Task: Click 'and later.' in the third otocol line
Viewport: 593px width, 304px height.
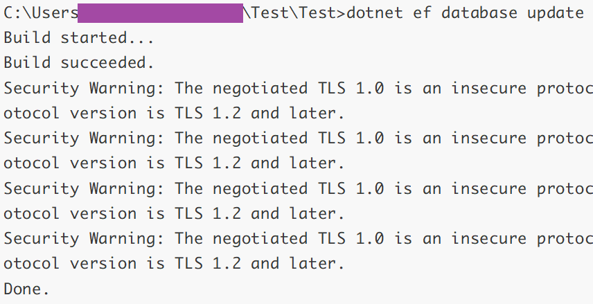Action: tap(297, 213)
